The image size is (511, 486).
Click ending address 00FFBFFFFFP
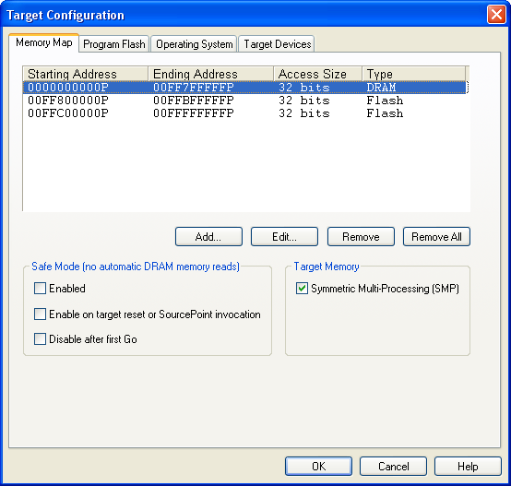(194, 101)
